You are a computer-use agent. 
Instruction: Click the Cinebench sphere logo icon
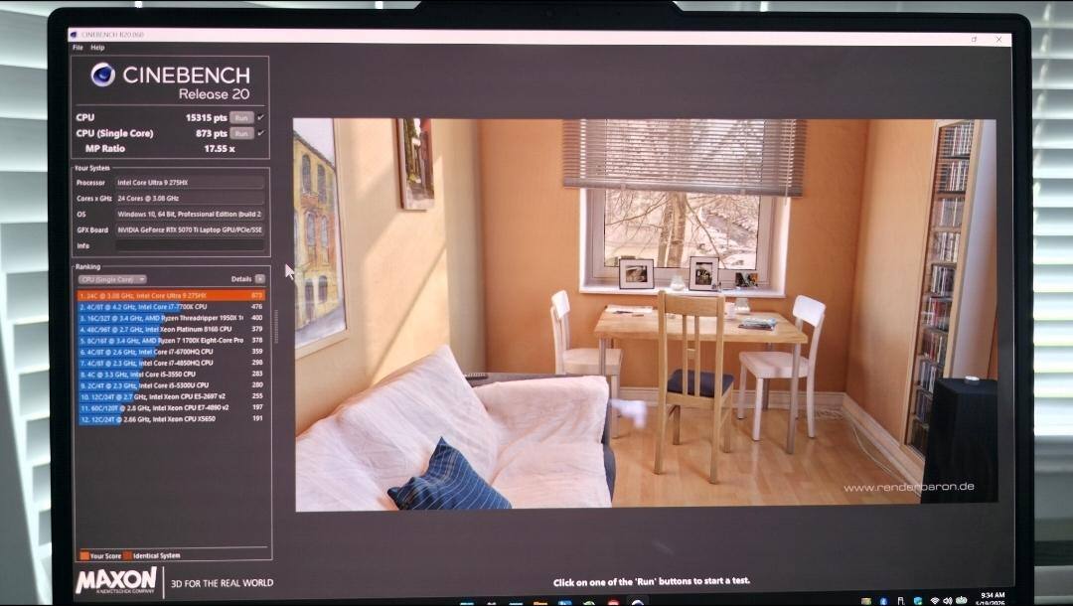click(x=102, y=75)
